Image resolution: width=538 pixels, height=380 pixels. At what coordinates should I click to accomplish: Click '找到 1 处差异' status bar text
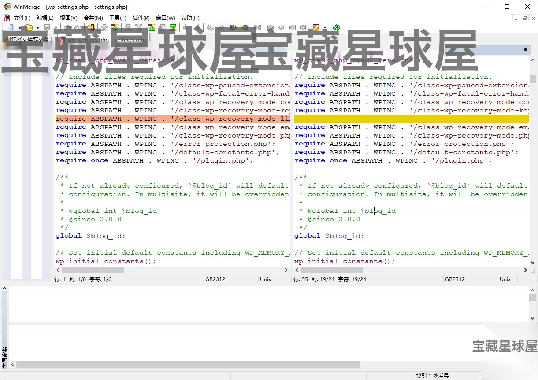[432, 376]
